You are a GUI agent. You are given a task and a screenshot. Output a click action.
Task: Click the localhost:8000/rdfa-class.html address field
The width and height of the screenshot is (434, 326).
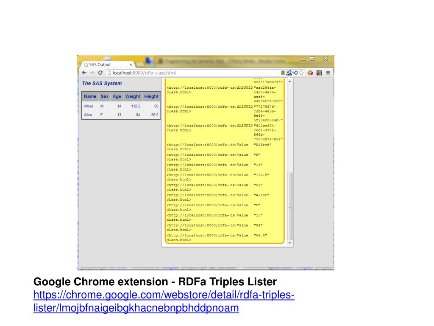[194, 73]
